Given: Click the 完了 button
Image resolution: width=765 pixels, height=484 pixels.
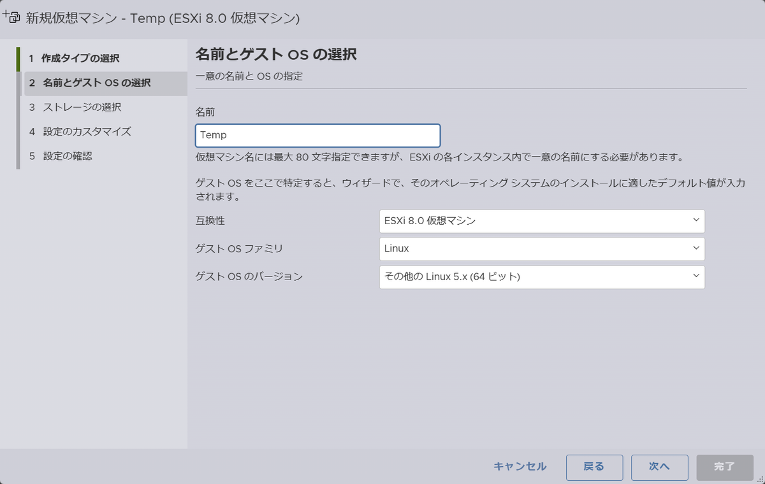Looking at the screenshot, I should click(725, 467).
